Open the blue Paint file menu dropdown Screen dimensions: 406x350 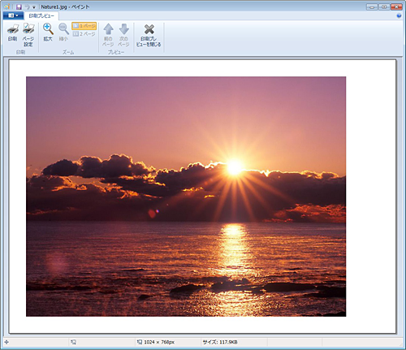point(13,15)
